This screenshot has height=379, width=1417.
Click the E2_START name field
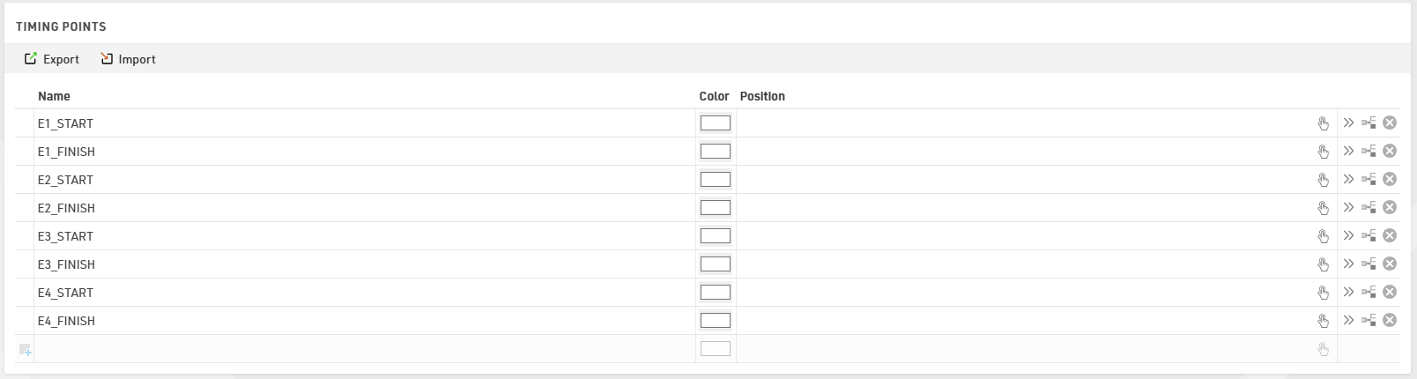coord(352,180)
